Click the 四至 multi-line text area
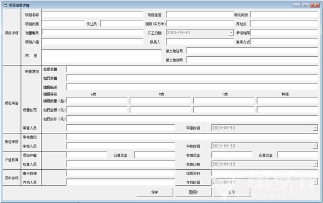The width and height of the screenshot is (323, 203). pyautogui.click(x=101, y=56)
